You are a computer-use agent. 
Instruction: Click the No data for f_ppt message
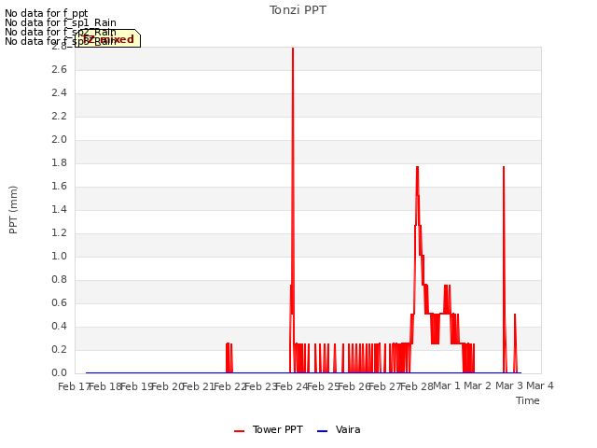tap(46, 13)
